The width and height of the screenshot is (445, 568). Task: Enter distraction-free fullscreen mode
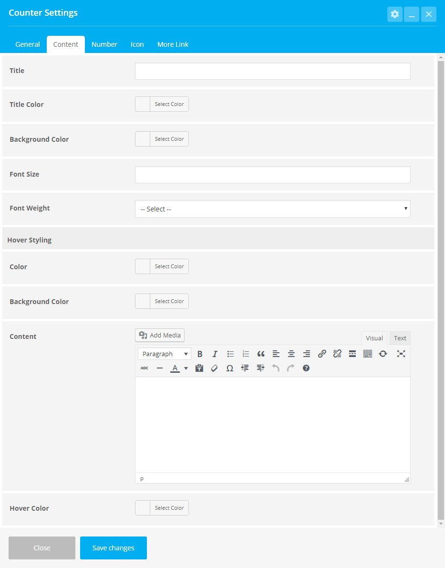401,354
